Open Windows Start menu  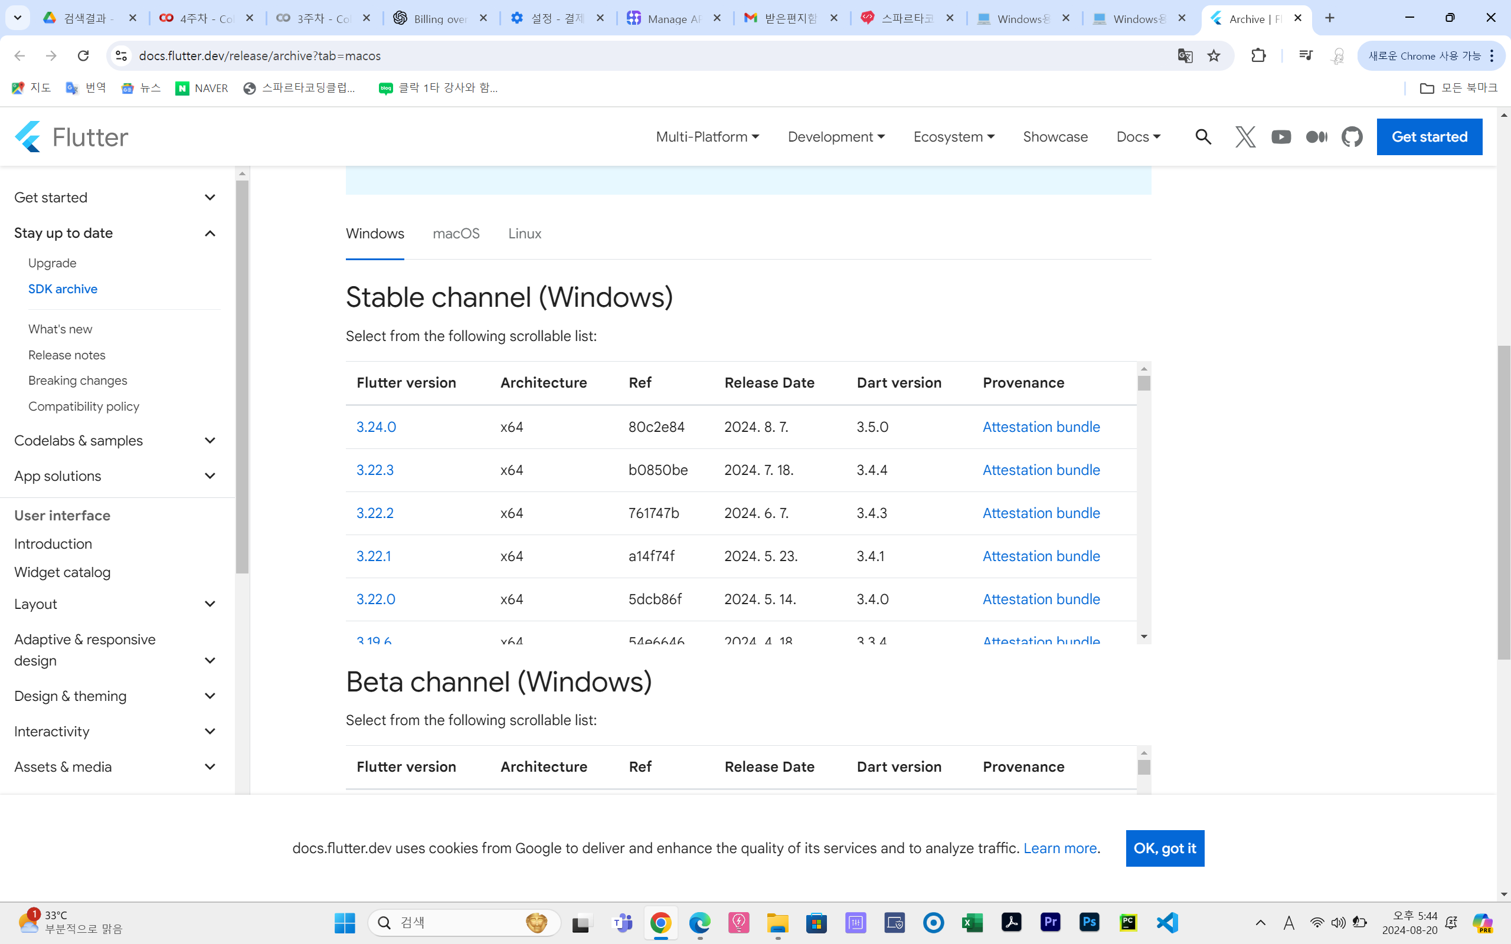click(345, 922)
